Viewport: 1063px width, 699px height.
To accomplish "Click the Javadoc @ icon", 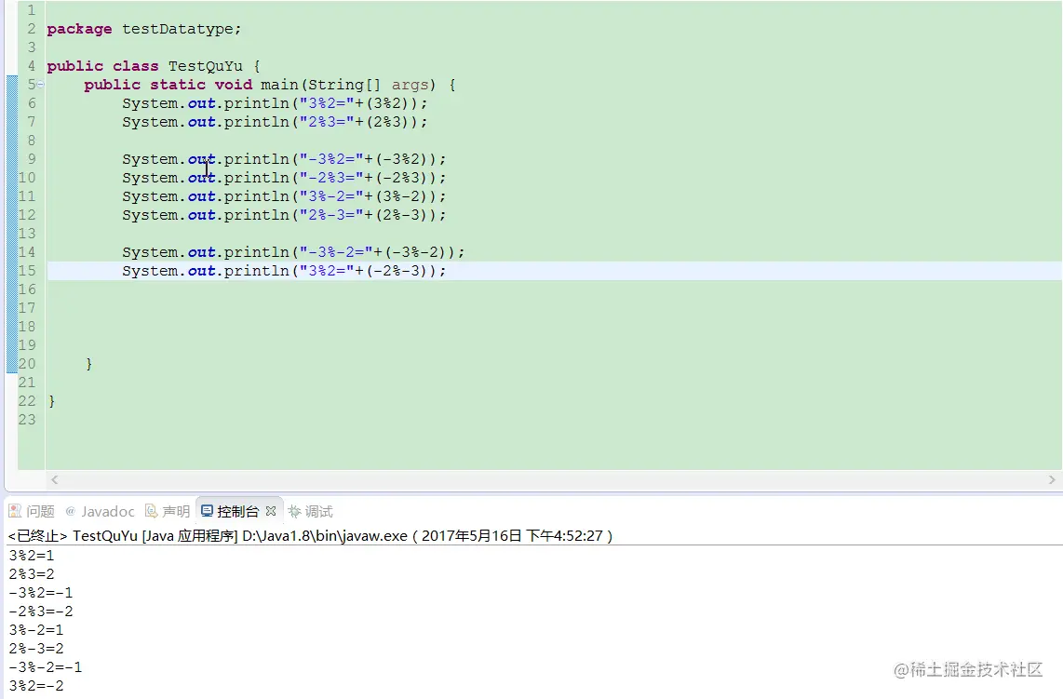I will tap(70, 511).
